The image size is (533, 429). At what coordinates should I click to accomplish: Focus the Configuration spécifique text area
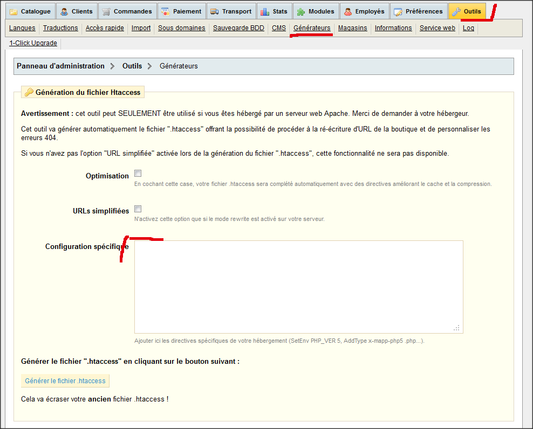coord(299,287)
